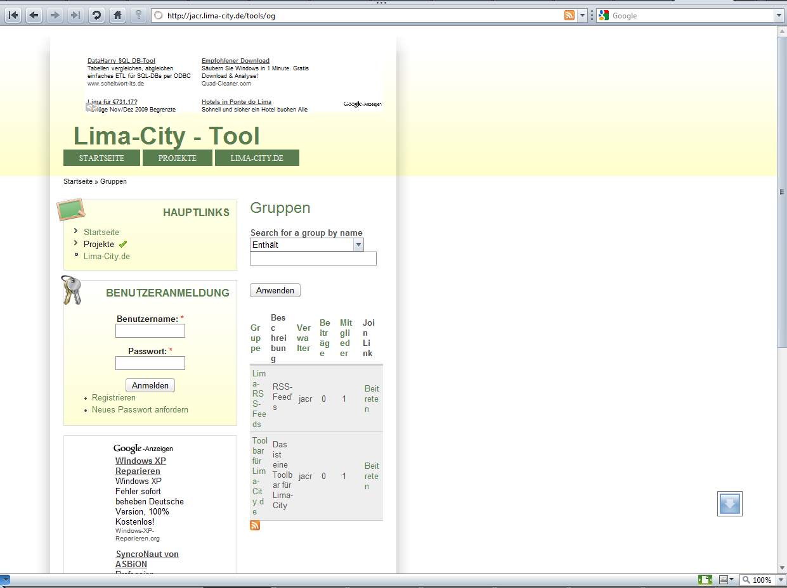Click the Fast Forward button
Viewport: 787px width, 588px height.
pyautogui.click(x=75, y=15)
